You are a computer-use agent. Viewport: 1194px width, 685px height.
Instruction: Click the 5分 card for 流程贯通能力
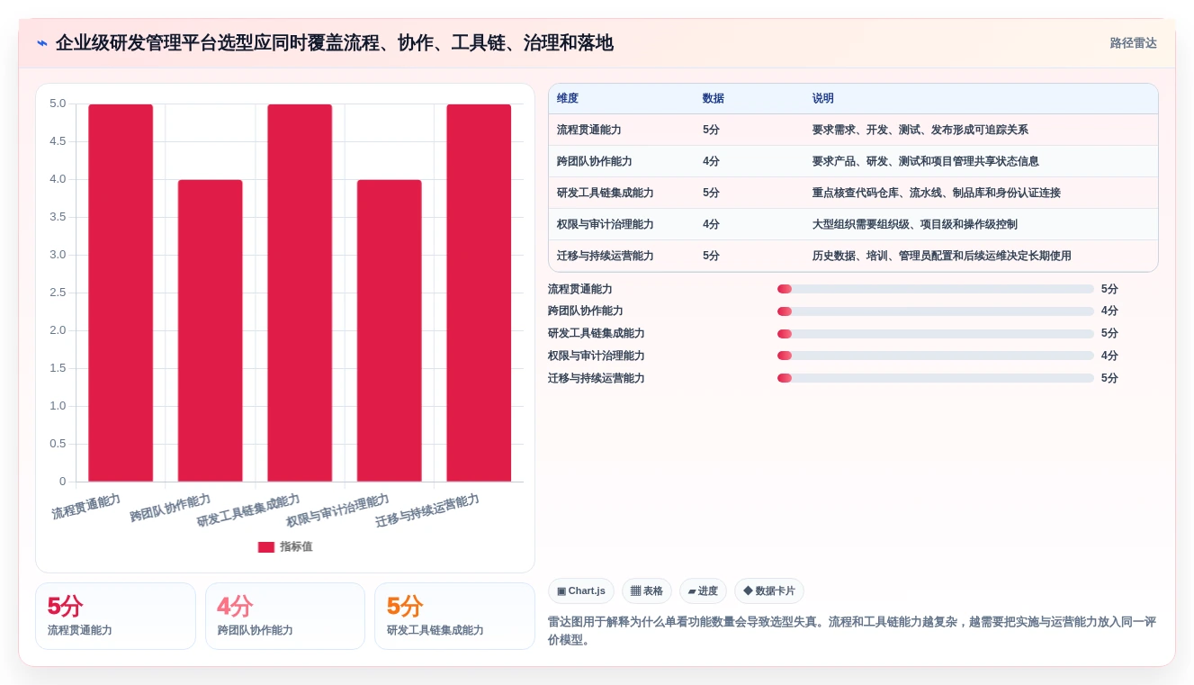(x=115, y=617)
